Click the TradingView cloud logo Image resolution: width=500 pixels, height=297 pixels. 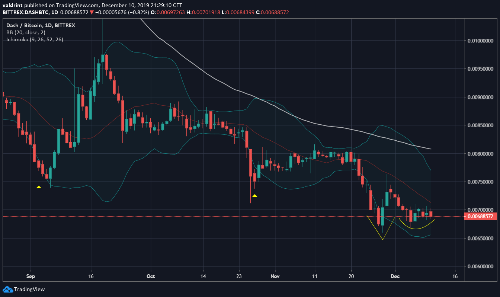pos(8,289)
